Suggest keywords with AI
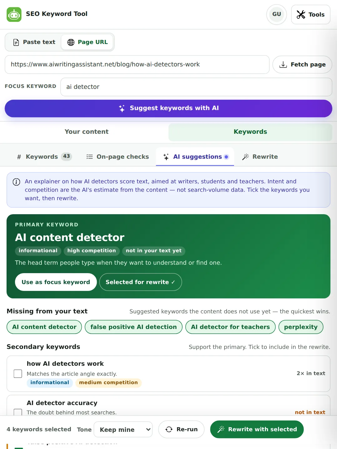This screenshot has width=337, height=449. [168, 108]
